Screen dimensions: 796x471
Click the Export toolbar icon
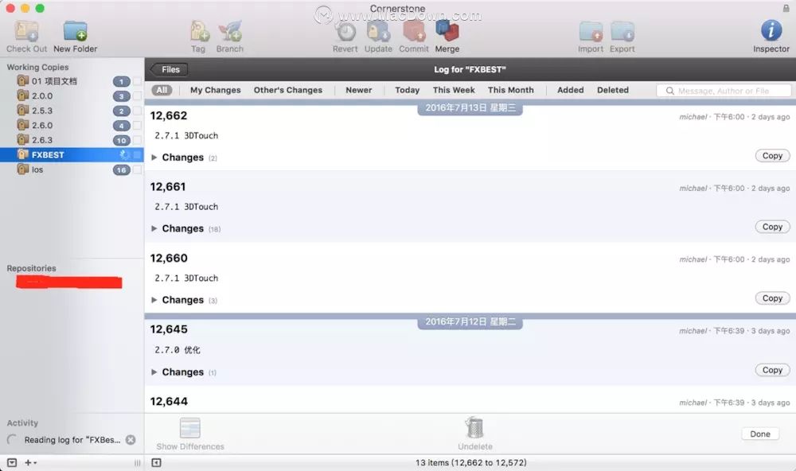pos(622,32)
